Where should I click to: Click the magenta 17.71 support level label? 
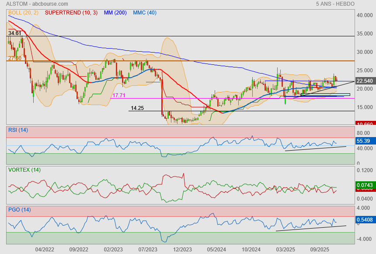(x=119, y=95)
